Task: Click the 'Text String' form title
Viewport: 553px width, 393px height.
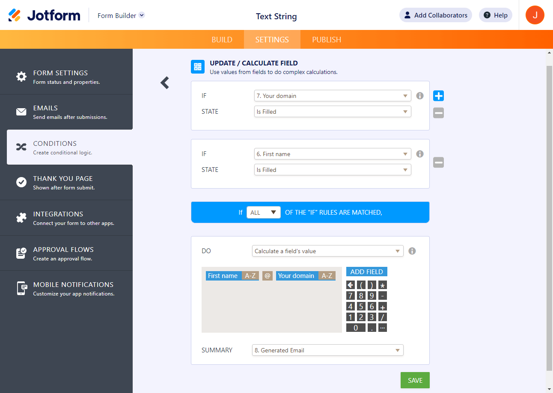Action: [276, 16]
